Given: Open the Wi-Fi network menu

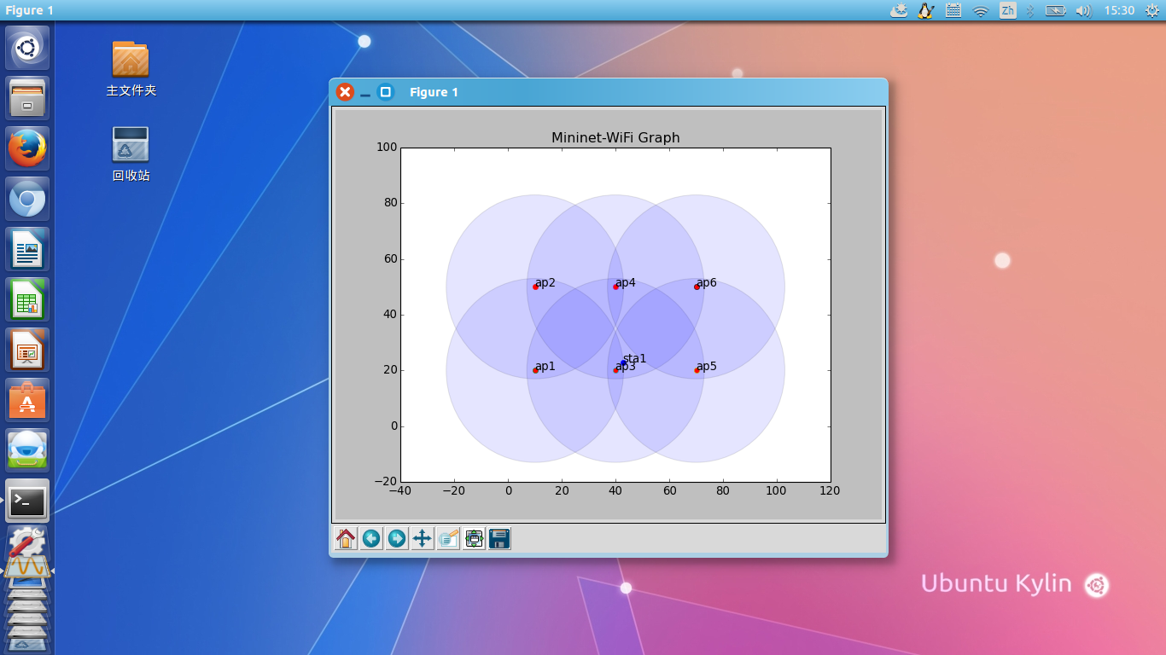Looking at the screenshot, I should point(981,10).
